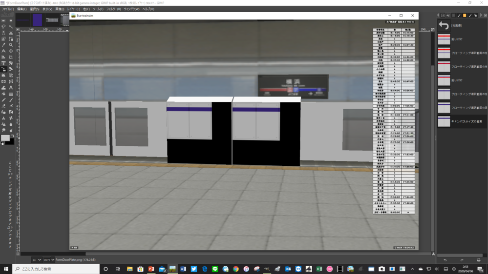Select the Bucket Fill tool

3,94
